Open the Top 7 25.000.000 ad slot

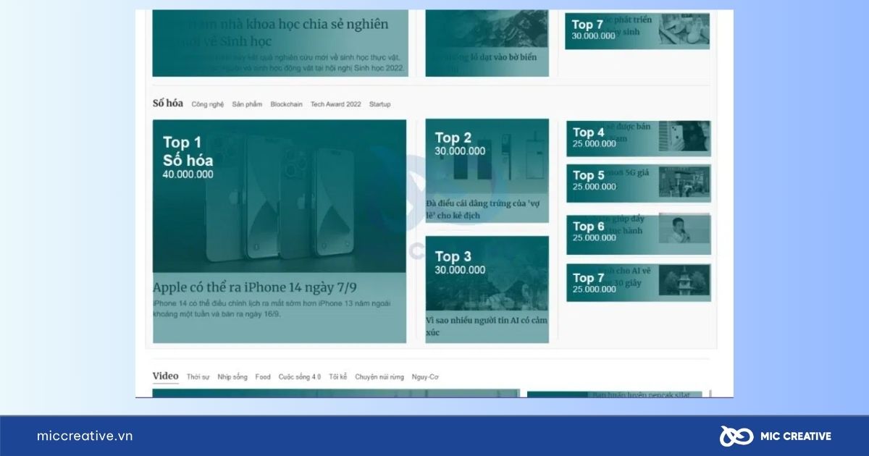pos(638,282)
